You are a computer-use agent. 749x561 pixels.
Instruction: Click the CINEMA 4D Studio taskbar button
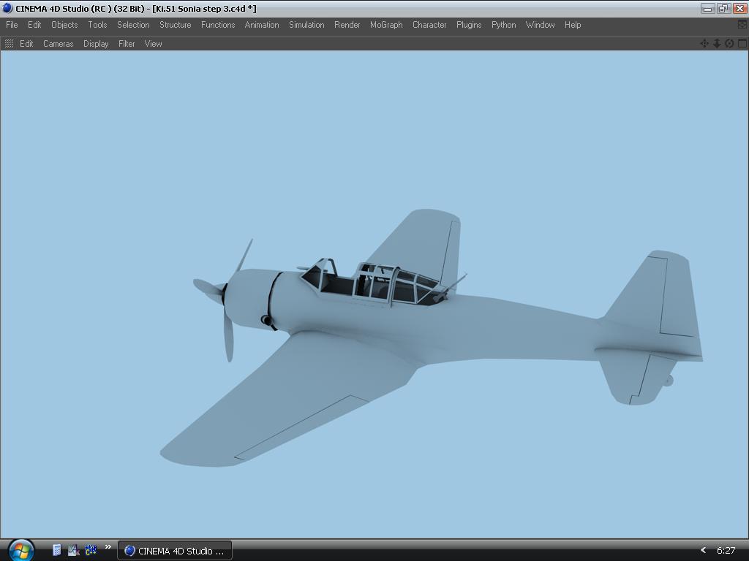[x=175, y=551]
